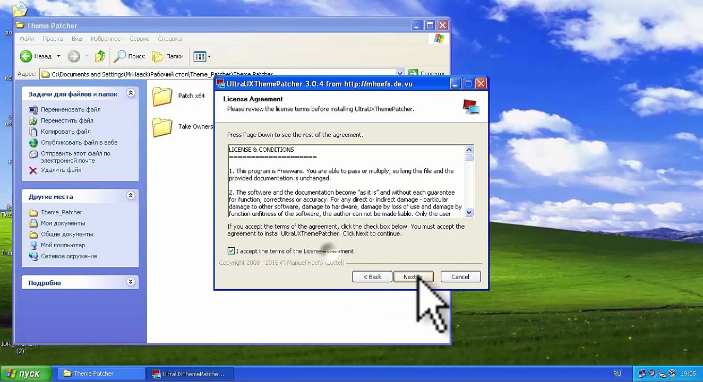
Task: Open the Сервис menu
Action: [x=140, y=39]
